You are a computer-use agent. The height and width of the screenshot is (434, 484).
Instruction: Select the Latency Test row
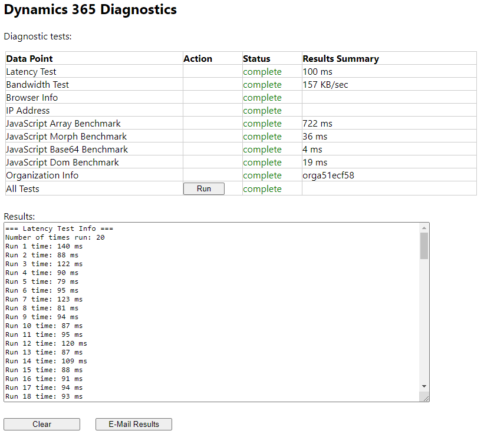(31, 71)
